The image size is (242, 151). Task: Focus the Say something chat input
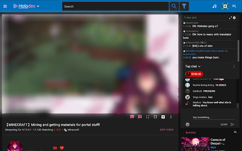pyautogui.click(x=214, y=117)
